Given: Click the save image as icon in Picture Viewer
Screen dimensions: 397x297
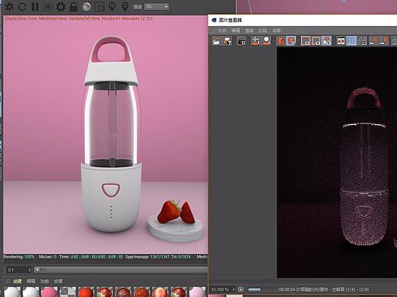Looking at the screenshot, I should [x=228, y=41].
